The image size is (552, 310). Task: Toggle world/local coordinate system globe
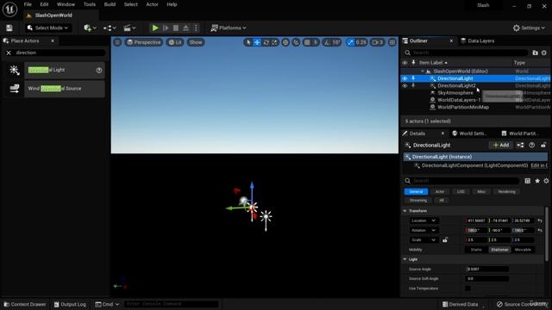coord(285,42)
